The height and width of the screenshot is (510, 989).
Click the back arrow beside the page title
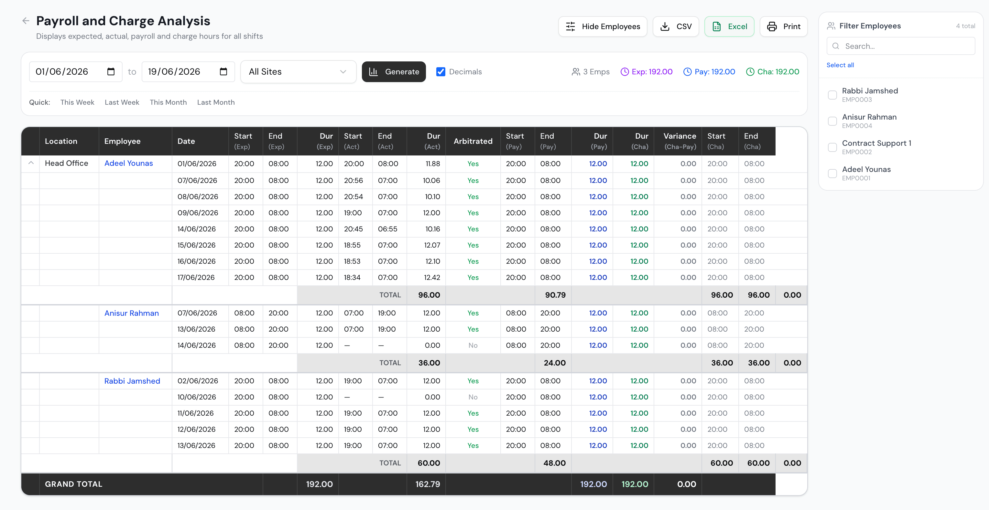[x=26, y=21]
